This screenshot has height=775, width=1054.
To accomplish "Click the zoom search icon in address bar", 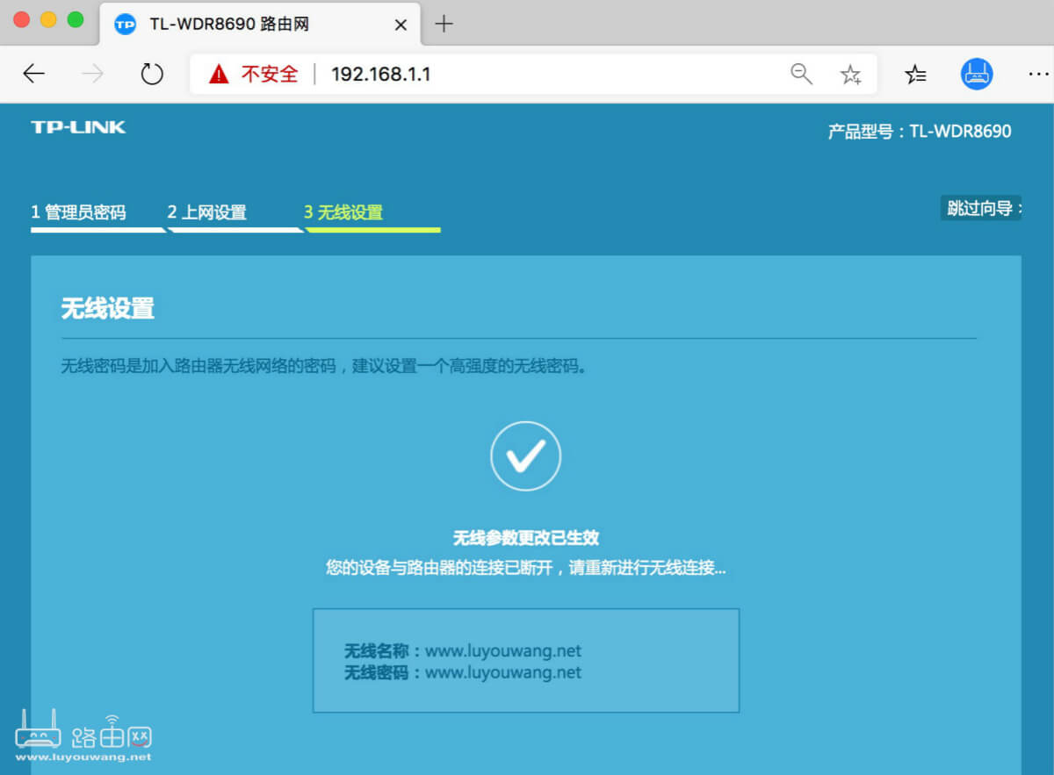I will (x=801, y=74).
